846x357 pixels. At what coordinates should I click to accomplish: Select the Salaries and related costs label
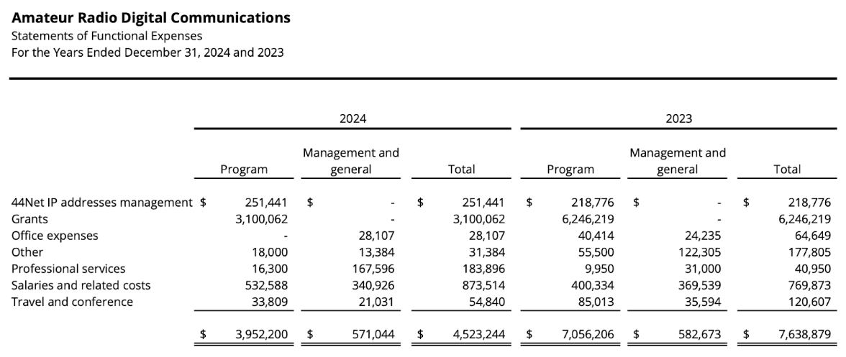click(81, 285)
